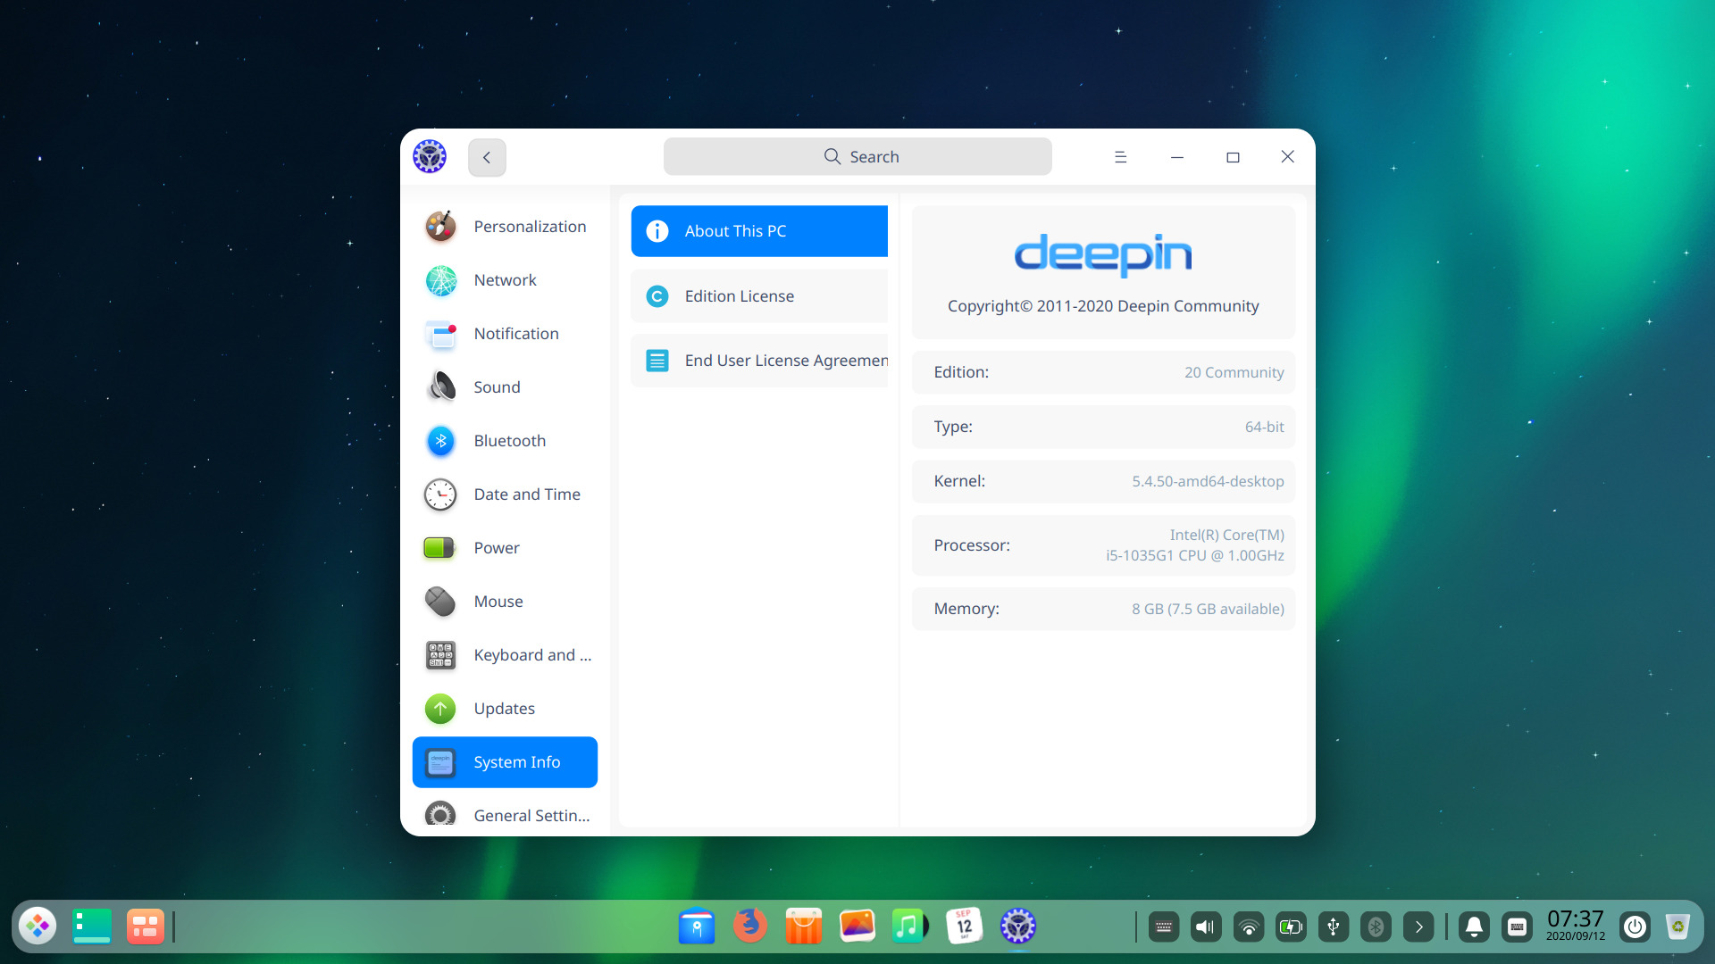Image resolution: width=1715 pixels, height=964 pixels.
Task: Open Date and Time settings
Action: click(527, 494)
